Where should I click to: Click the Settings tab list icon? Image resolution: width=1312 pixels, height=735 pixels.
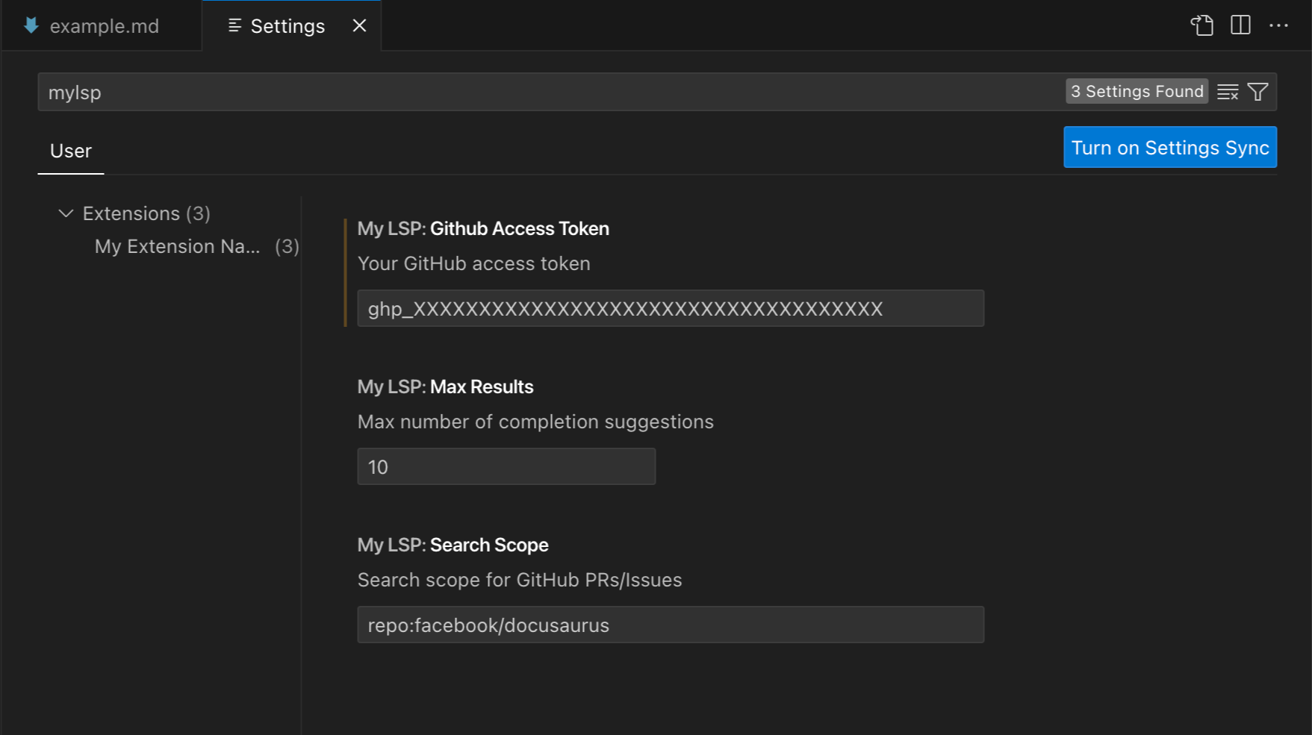[x=234, y=25]
